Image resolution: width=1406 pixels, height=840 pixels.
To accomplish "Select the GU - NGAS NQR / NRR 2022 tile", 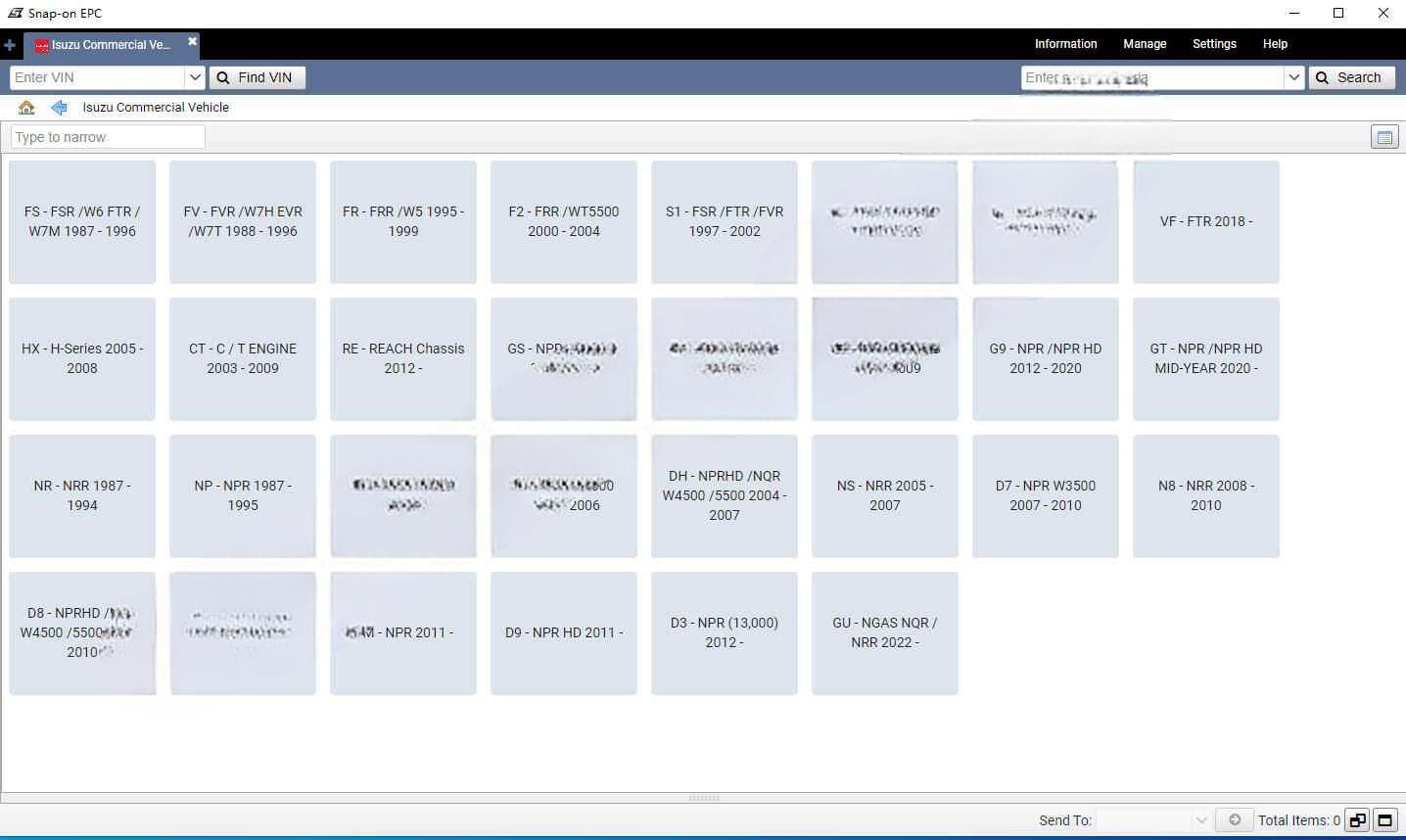I will [x=884, y=633].
